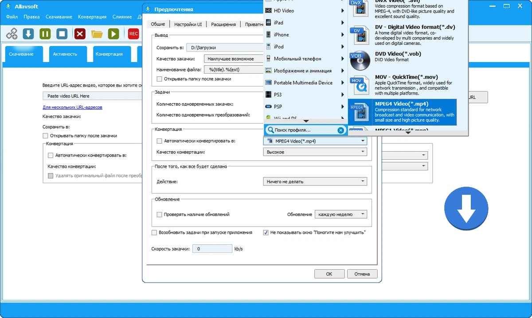Click the profile search field
The width and height of the screenshot is (532, 318).
305,130
